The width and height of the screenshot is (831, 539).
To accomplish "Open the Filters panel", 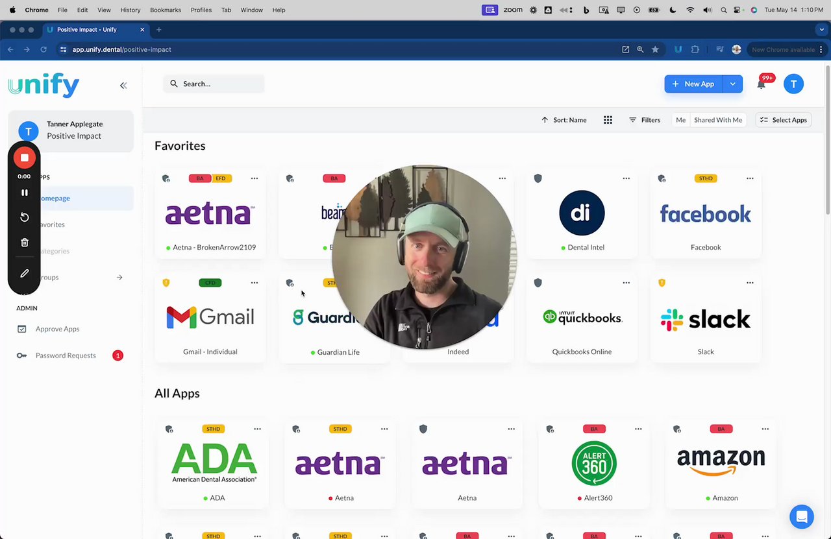I will 645,120.
